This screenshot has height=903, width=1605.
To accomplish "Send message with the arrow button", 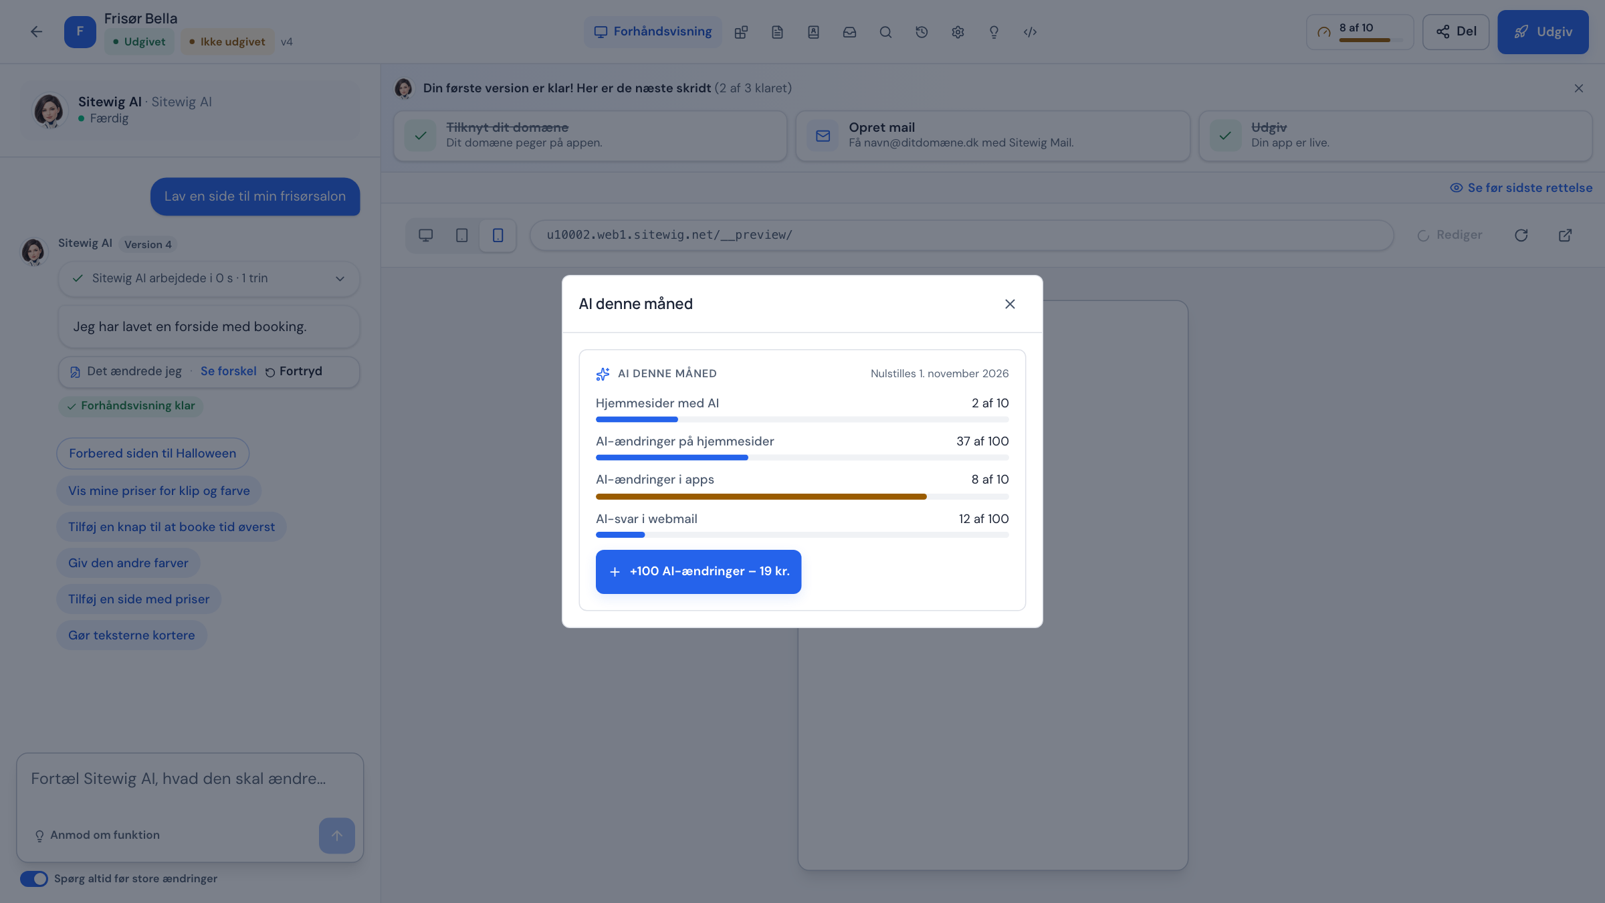I will 336,835.
